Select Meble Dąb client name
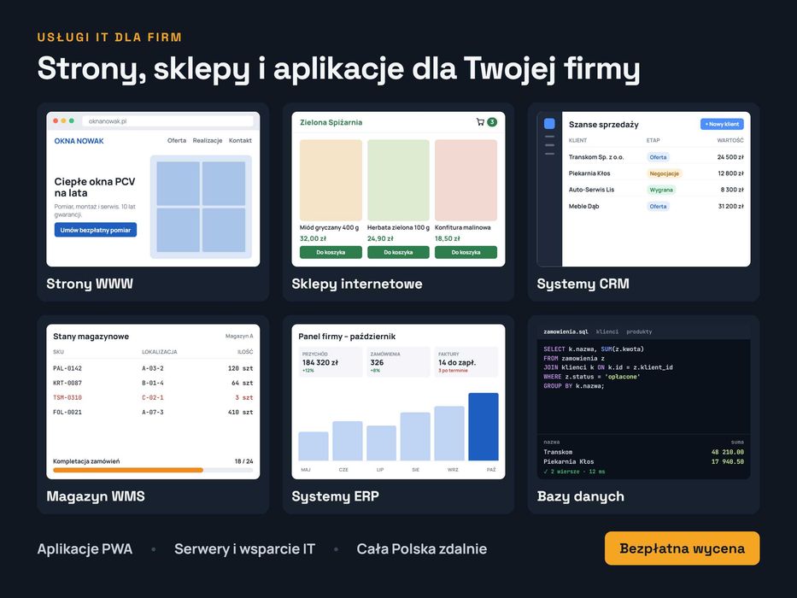 tap(583, 206)
